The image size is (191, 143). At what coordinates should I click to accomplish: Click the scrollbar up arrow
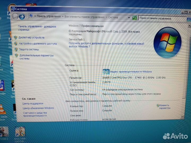tap(189, 26)
